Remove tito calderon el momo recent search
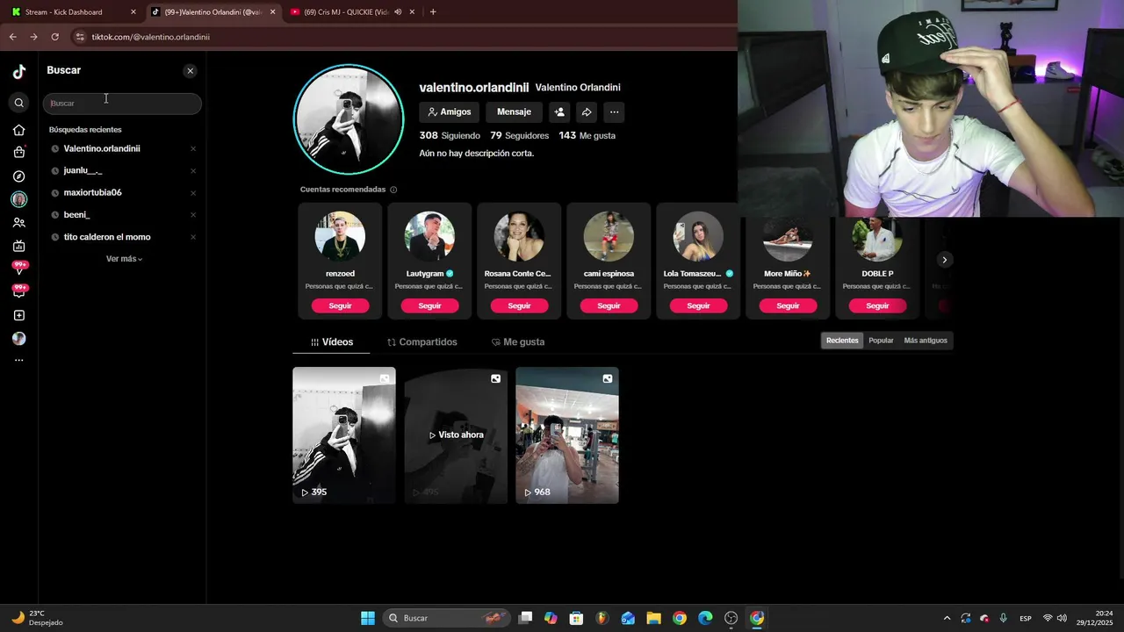Screen dimensions: 1124x632 [193, 237]
